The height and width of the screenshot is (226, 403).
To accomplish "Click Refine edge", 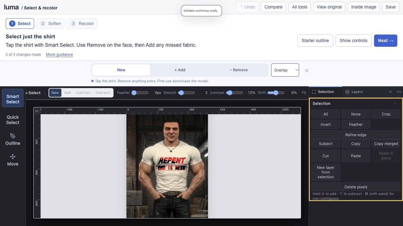I will (356, 135).
